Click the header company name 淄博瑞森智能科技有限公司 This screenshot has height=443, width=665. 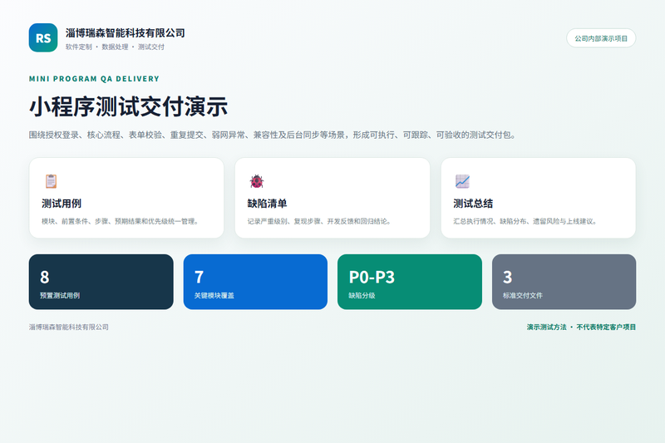[x=126, y=33]
